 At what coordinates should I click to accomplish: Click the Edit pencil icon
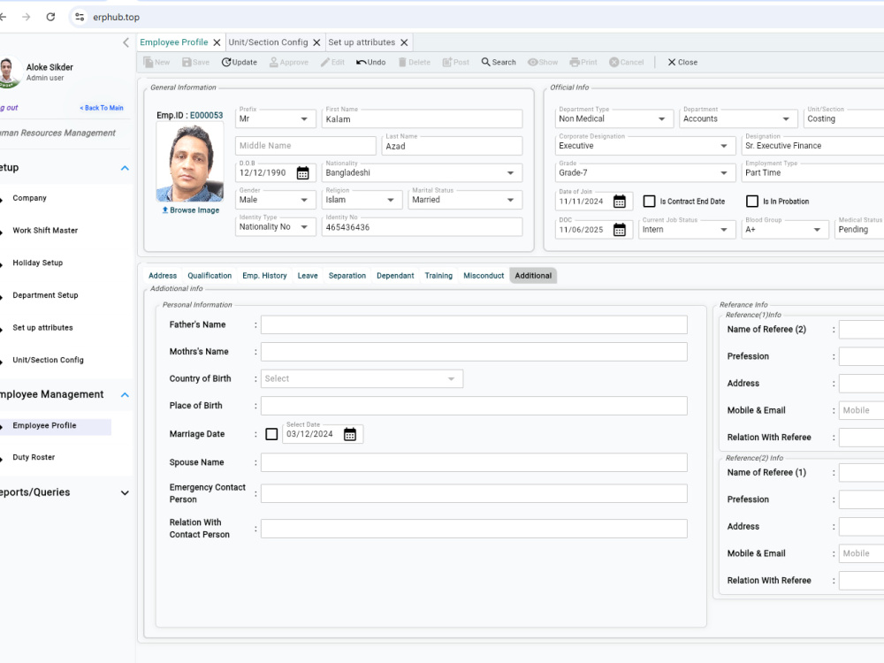tap(325, 62)
